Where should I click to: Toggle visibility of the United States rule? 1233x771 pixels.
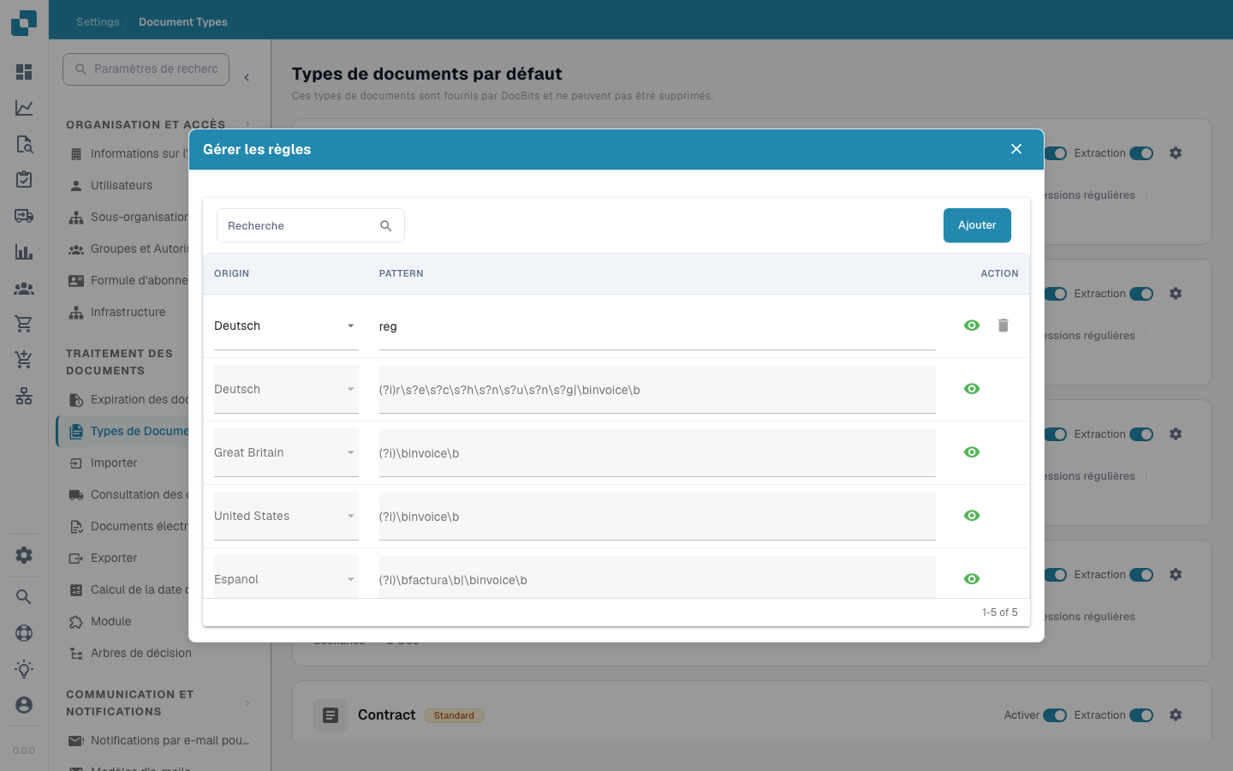972,516
